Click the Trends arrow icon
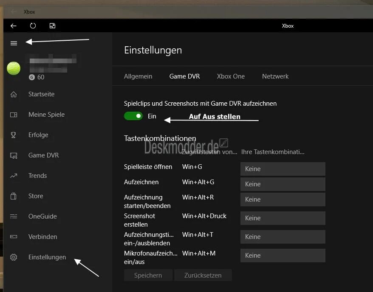This screenshot has width=373, height=292. (x=14, y=176)
